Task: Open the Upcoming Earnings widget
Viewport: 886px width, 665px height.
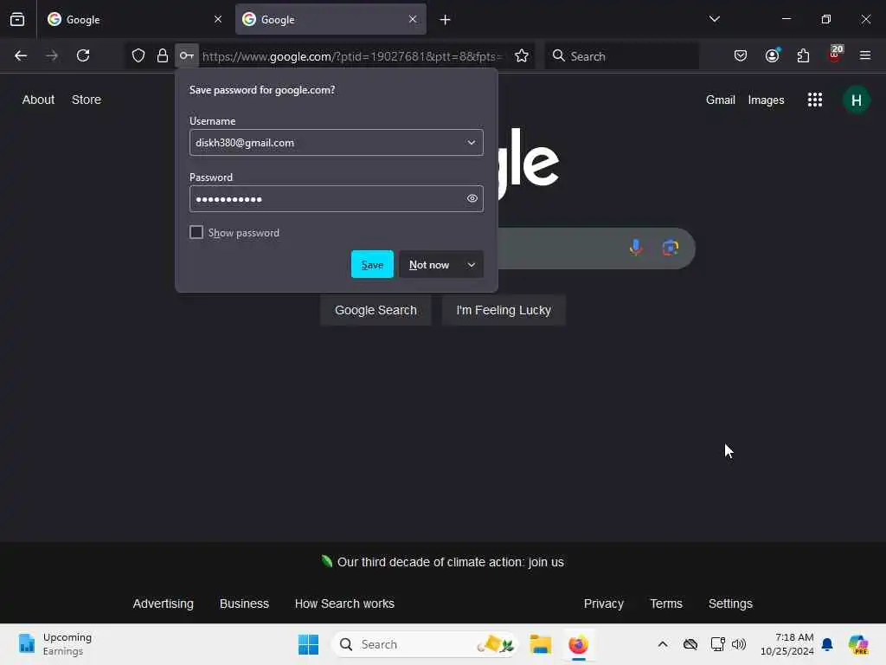Action: coord(55,644)
